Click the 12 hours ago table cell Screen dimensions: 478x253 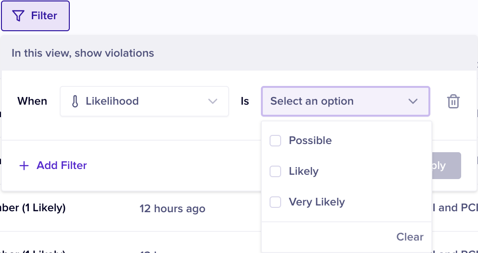(172, 209)
